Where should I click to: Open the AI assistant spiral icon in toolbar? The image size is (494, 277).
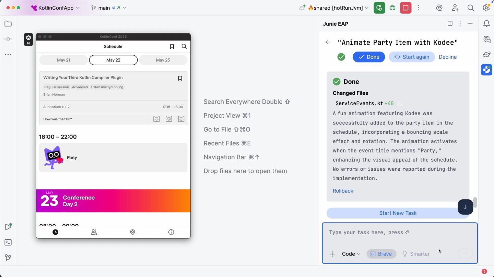click(x=439, y=8)
